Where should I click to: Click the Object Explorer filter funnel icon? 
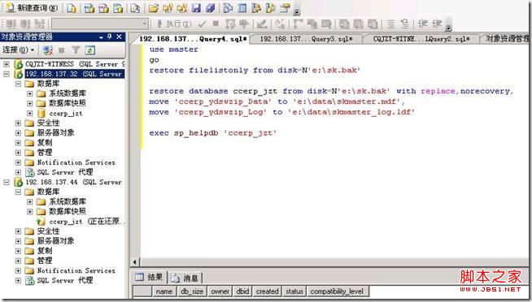coord(76,50)
